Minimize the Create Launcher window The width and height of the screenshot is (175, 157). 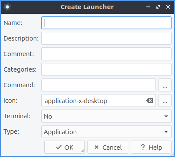148,7
